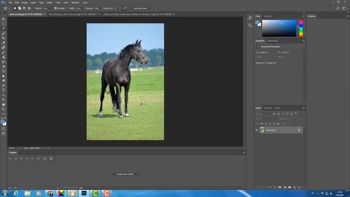Open the File menu
The height and width of the screenshot is (197, 350).
10,2
